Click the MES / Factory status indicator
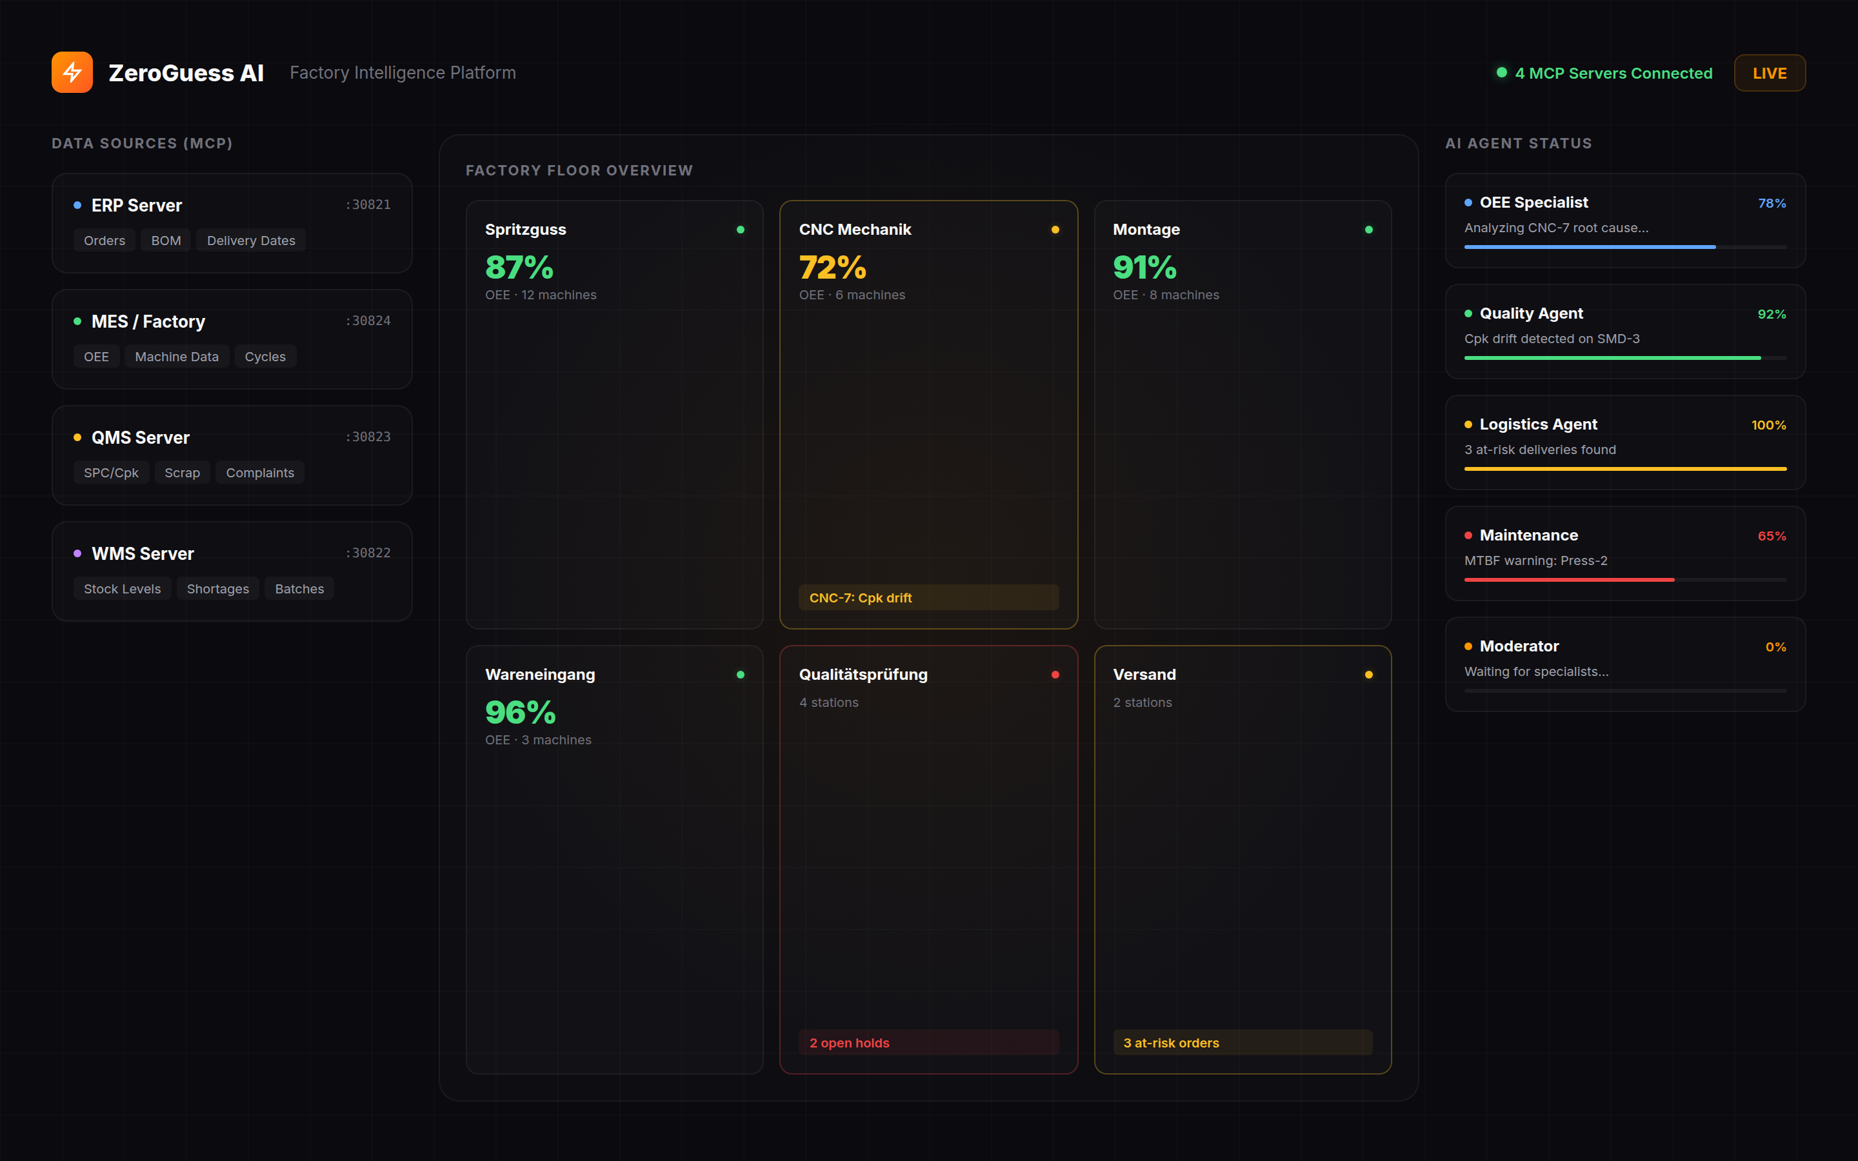Image resolution: width=1858 pixels, height=1161 pixels. point(76,320)
